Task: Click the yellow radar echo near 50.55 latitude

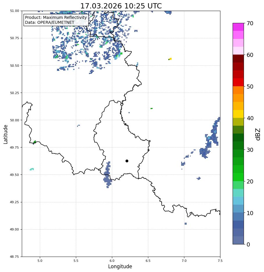Action: (x=170, y=59)
